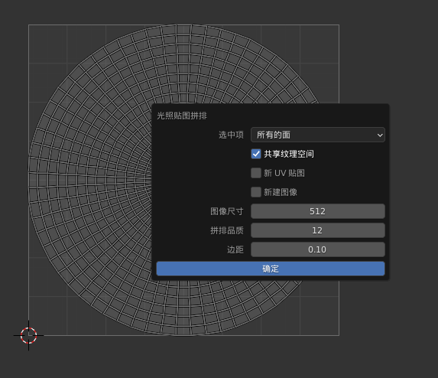
Task: Confirm with the 确定 button
Action: tap(271, 269)
